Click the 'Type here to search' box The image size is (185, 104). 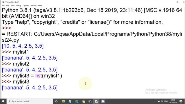tap(30, 101)
